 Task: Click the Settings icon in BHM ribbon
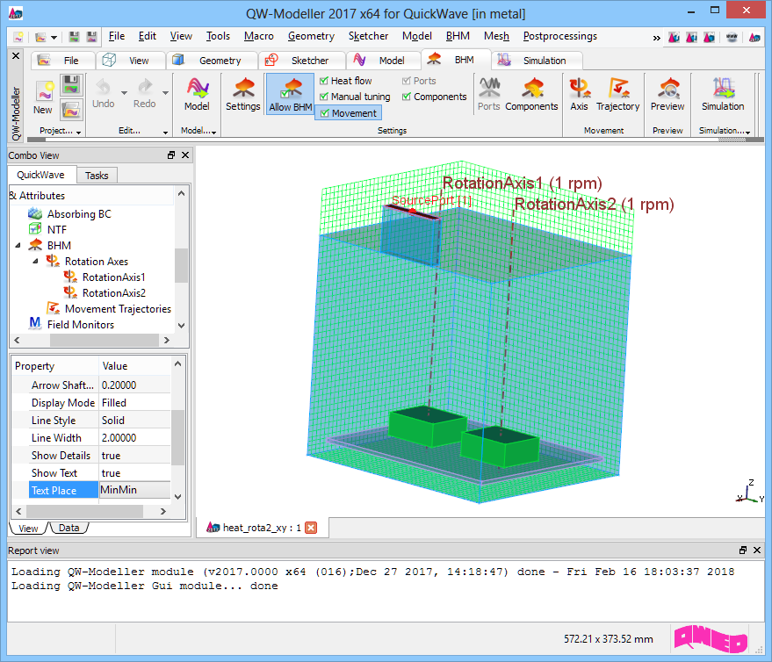point(242,95)
